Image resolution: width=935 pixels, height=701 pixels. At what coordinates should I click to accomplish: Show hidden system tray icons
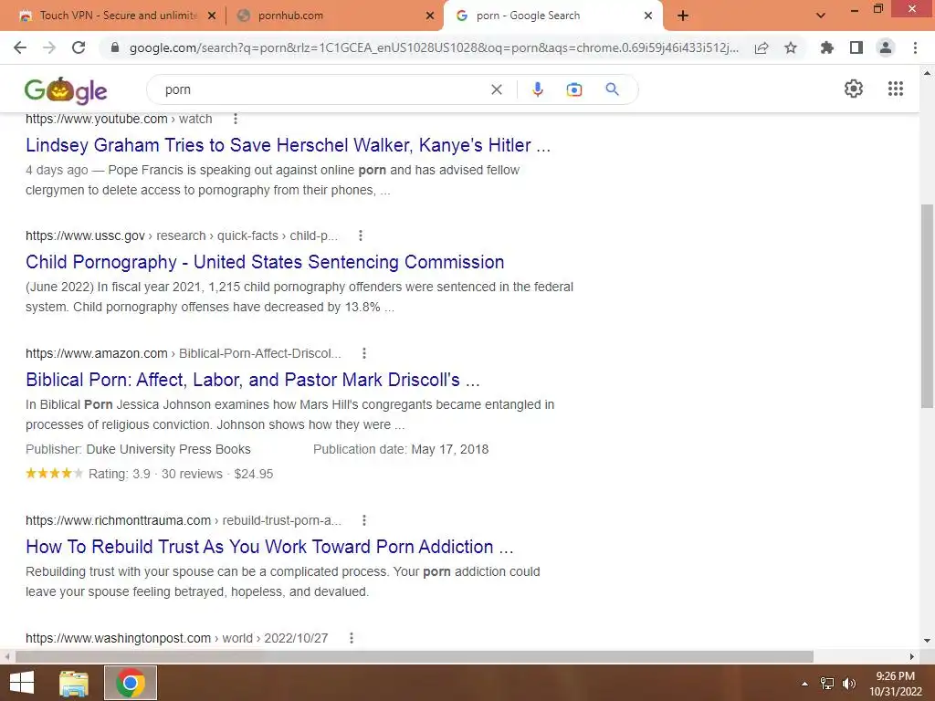805,684
